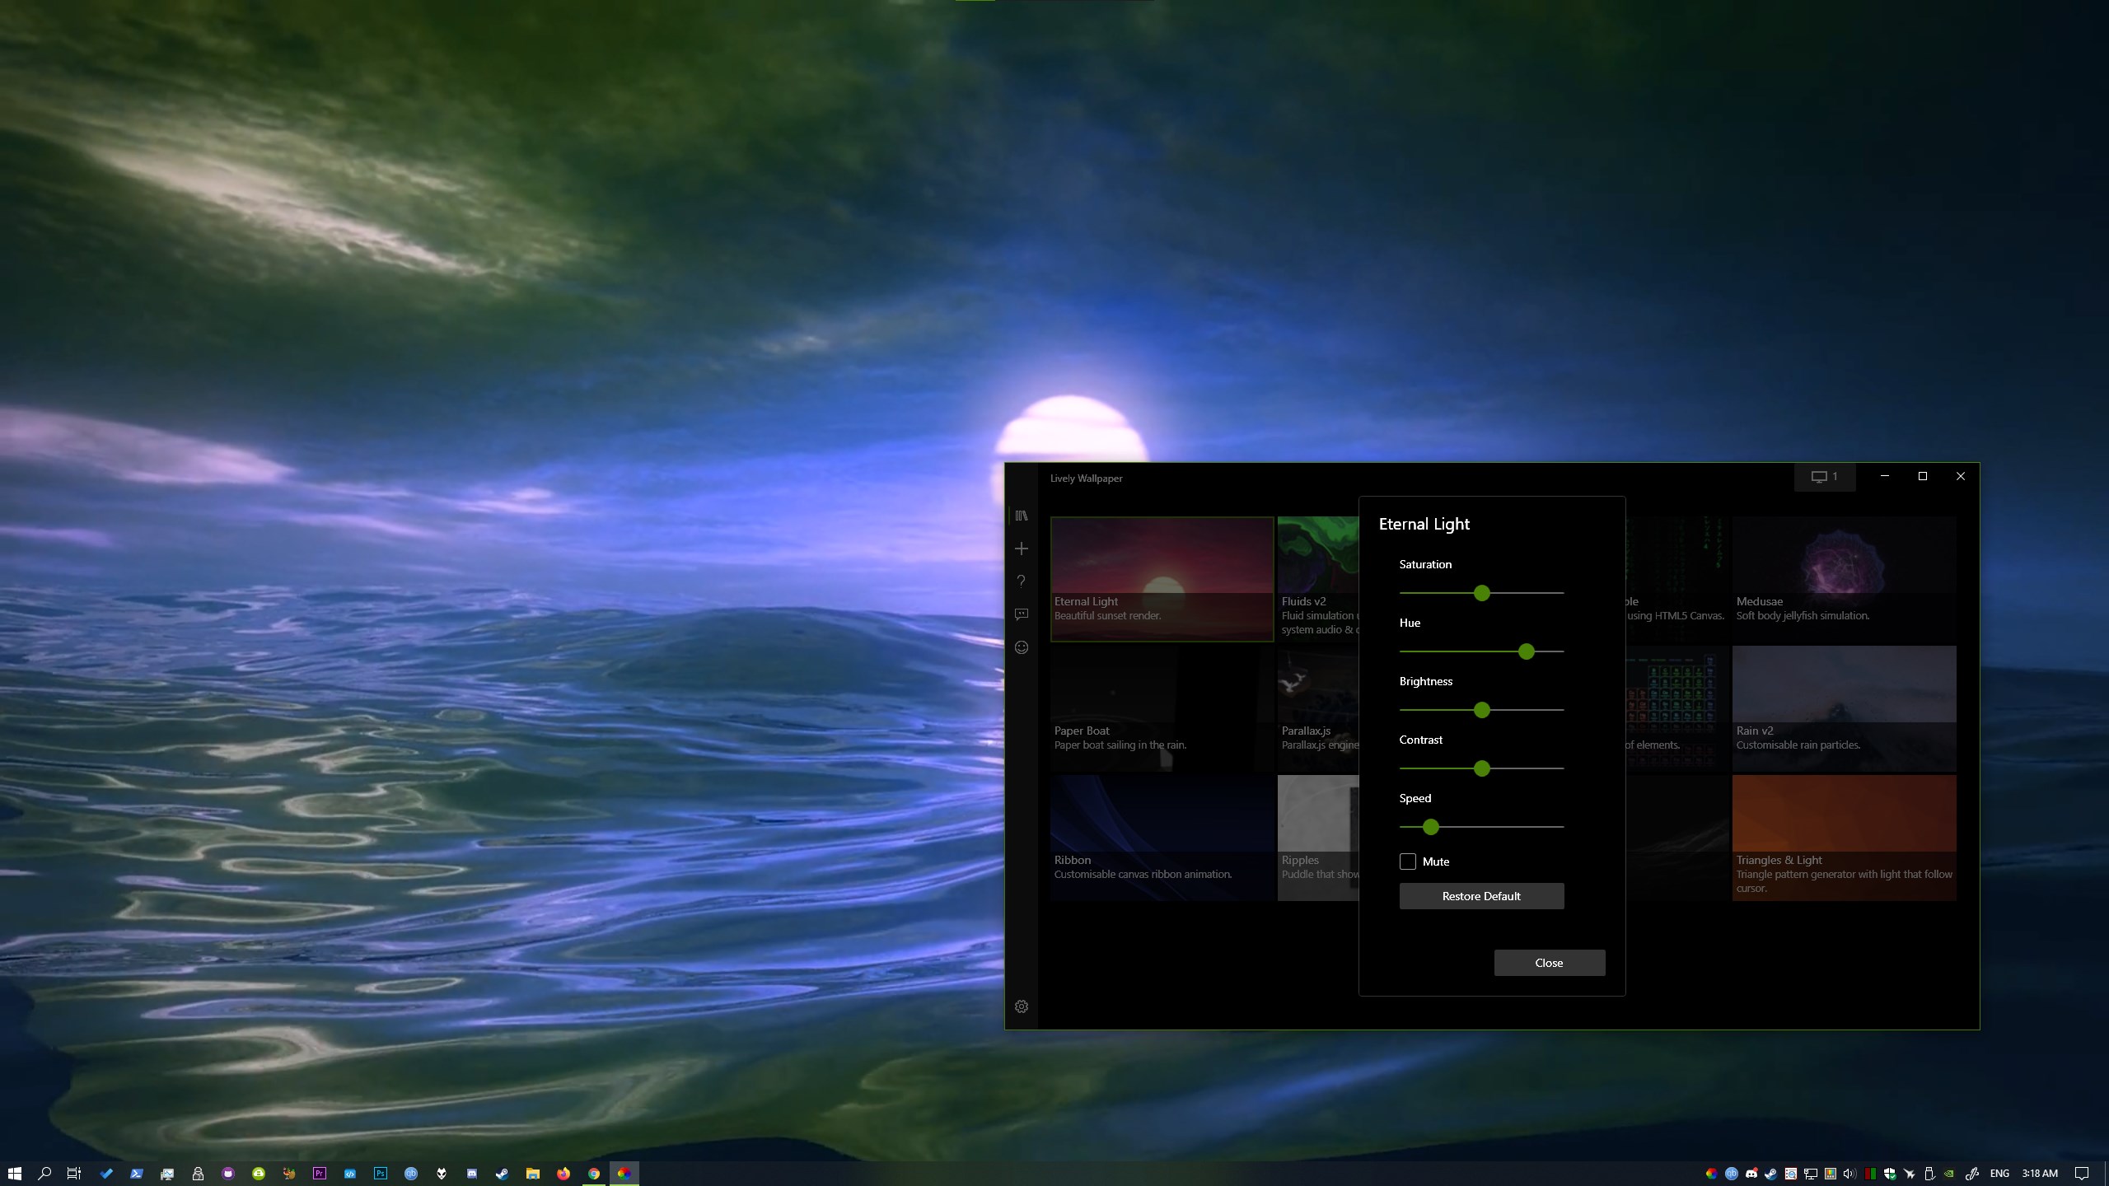Open the Settings gear in the Lively sidebar
Image resolution: width=2109 pixels, height=1186 pixels.
tap(1022, 1006)
